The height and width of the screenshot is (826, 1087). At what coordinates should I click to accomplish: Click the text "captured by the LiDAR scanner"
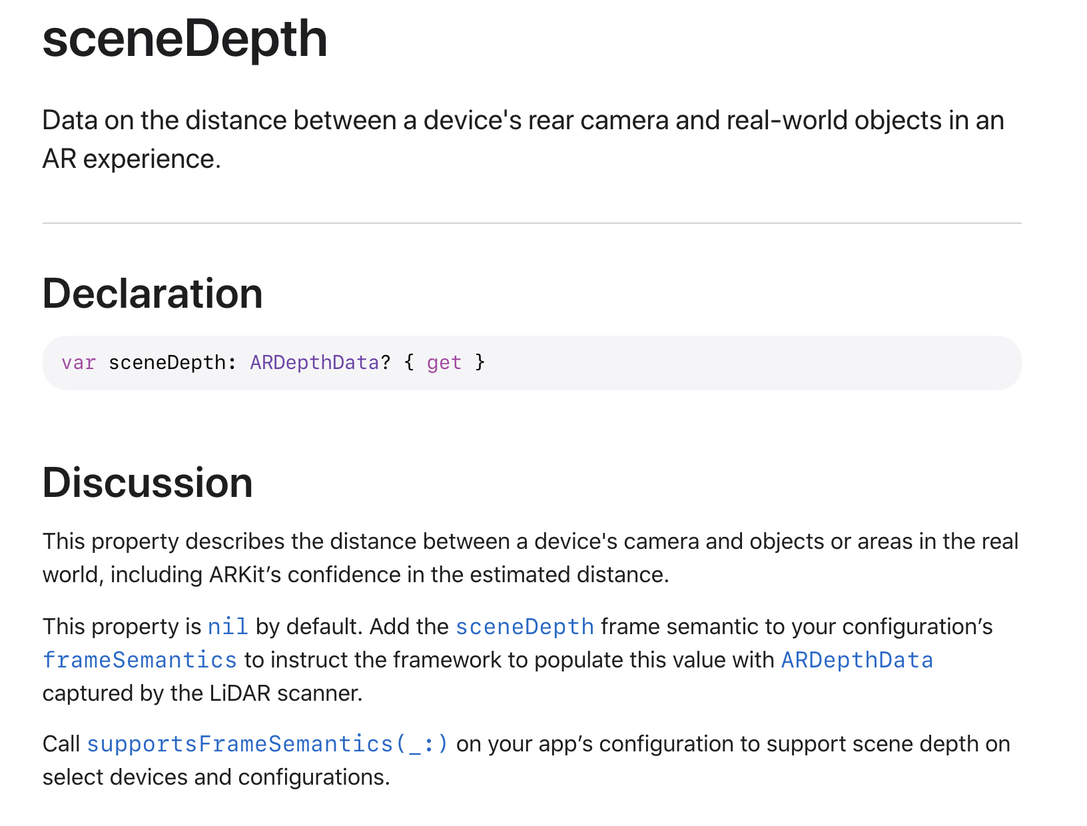tap(202, 693)
